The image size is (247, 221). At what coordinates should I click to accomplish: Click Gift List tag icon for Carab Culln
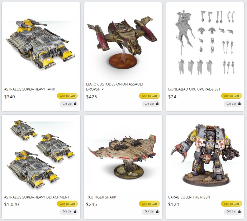click(239, 212)
